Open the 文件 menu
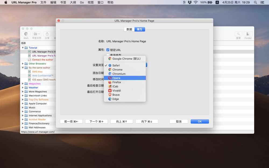The image size is (269, 168). click(x=43, y=2)
